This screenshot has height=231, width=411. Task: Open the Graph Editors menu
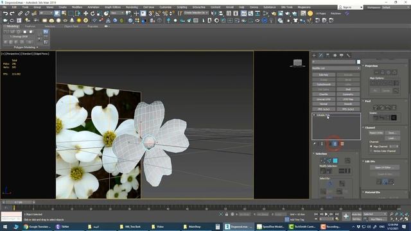coord(113,7)
